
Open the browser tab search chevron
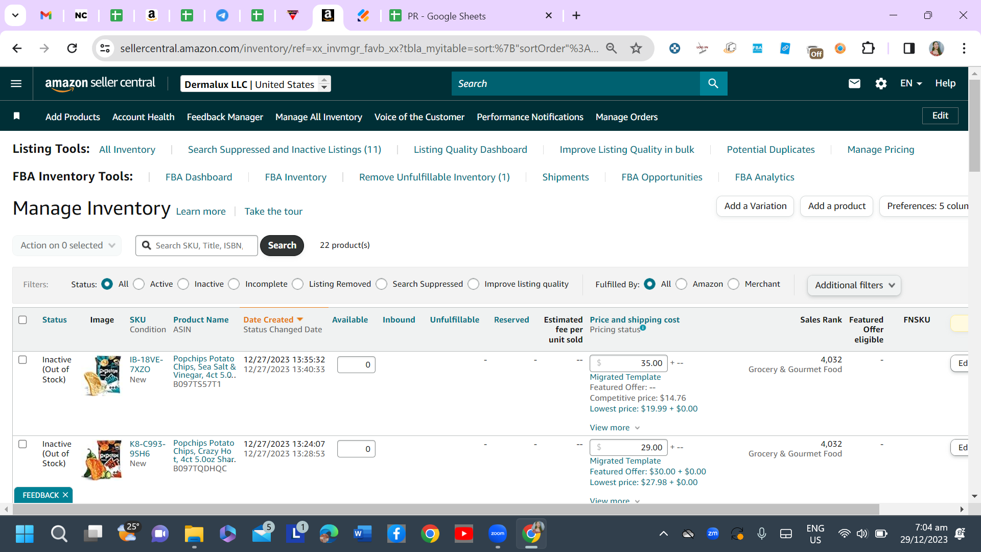15,15
